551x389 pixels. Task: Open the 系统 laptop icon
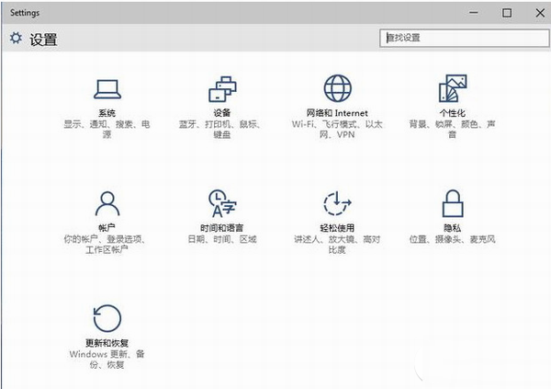tap(107, 89)
